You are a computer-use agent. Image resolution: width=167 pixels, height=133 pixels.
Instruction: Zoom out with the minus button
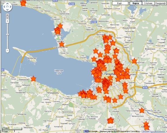pos(7,50)
